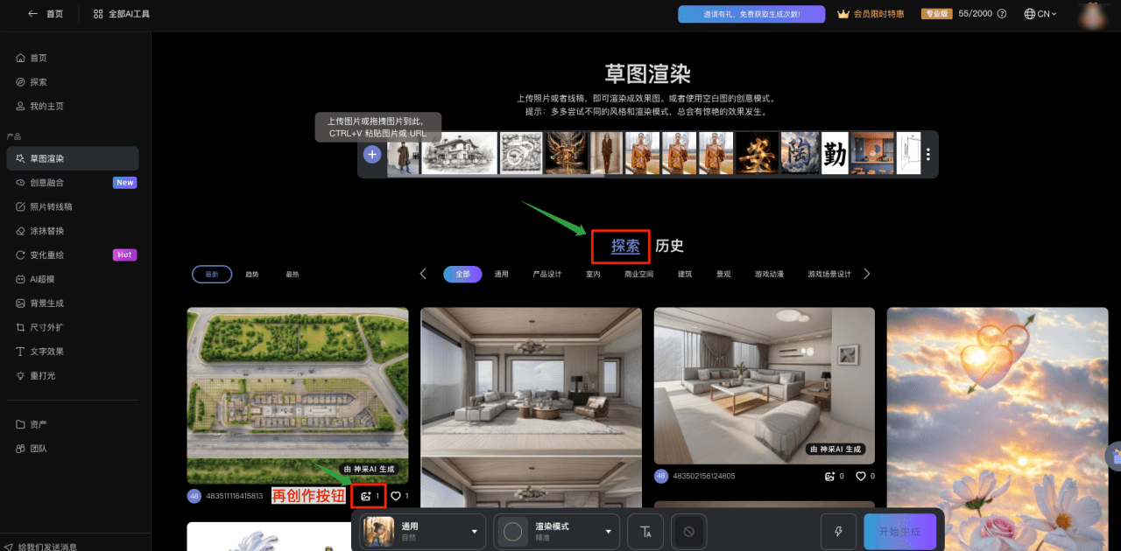
Task: Select the 勤 calligraphy thumbnail in the strip
Action: [835, 154]
